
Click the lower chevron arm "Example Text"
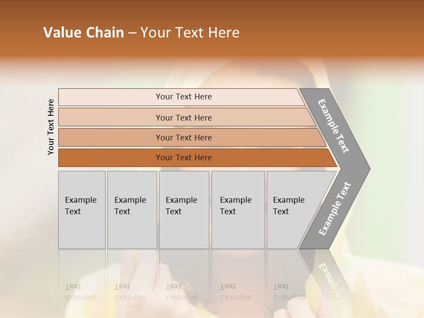[334, 208]
